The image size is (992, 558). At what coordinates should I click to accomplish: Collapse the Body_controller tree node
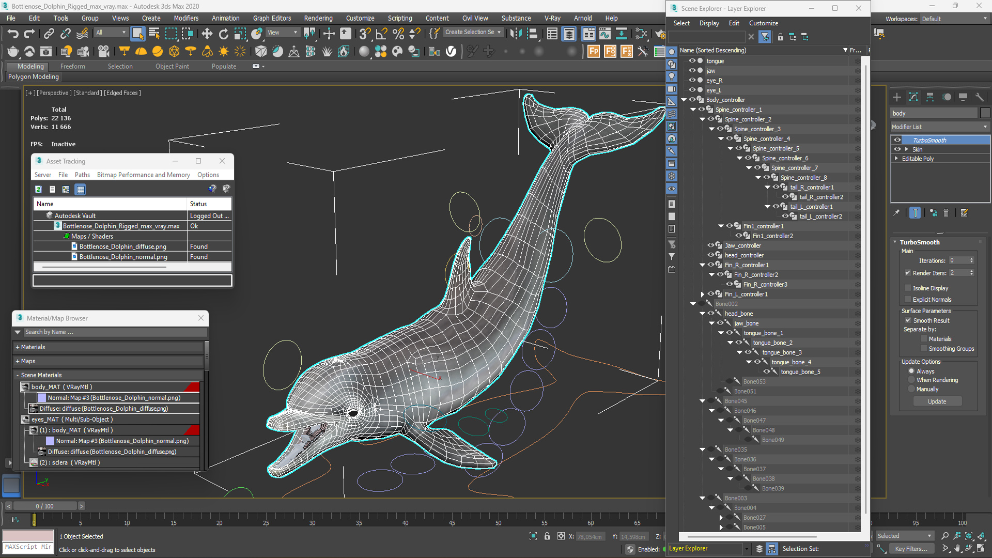(x=684, y=100)
